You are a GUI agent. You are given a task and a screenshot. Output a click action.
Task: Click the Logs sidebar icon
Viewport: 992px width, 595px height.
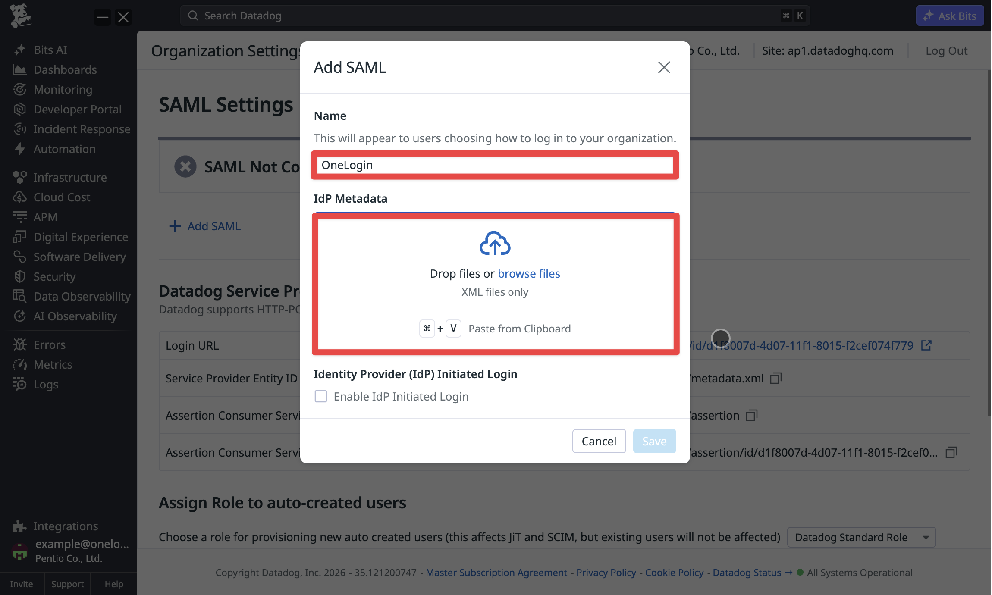tap(20, 384)
